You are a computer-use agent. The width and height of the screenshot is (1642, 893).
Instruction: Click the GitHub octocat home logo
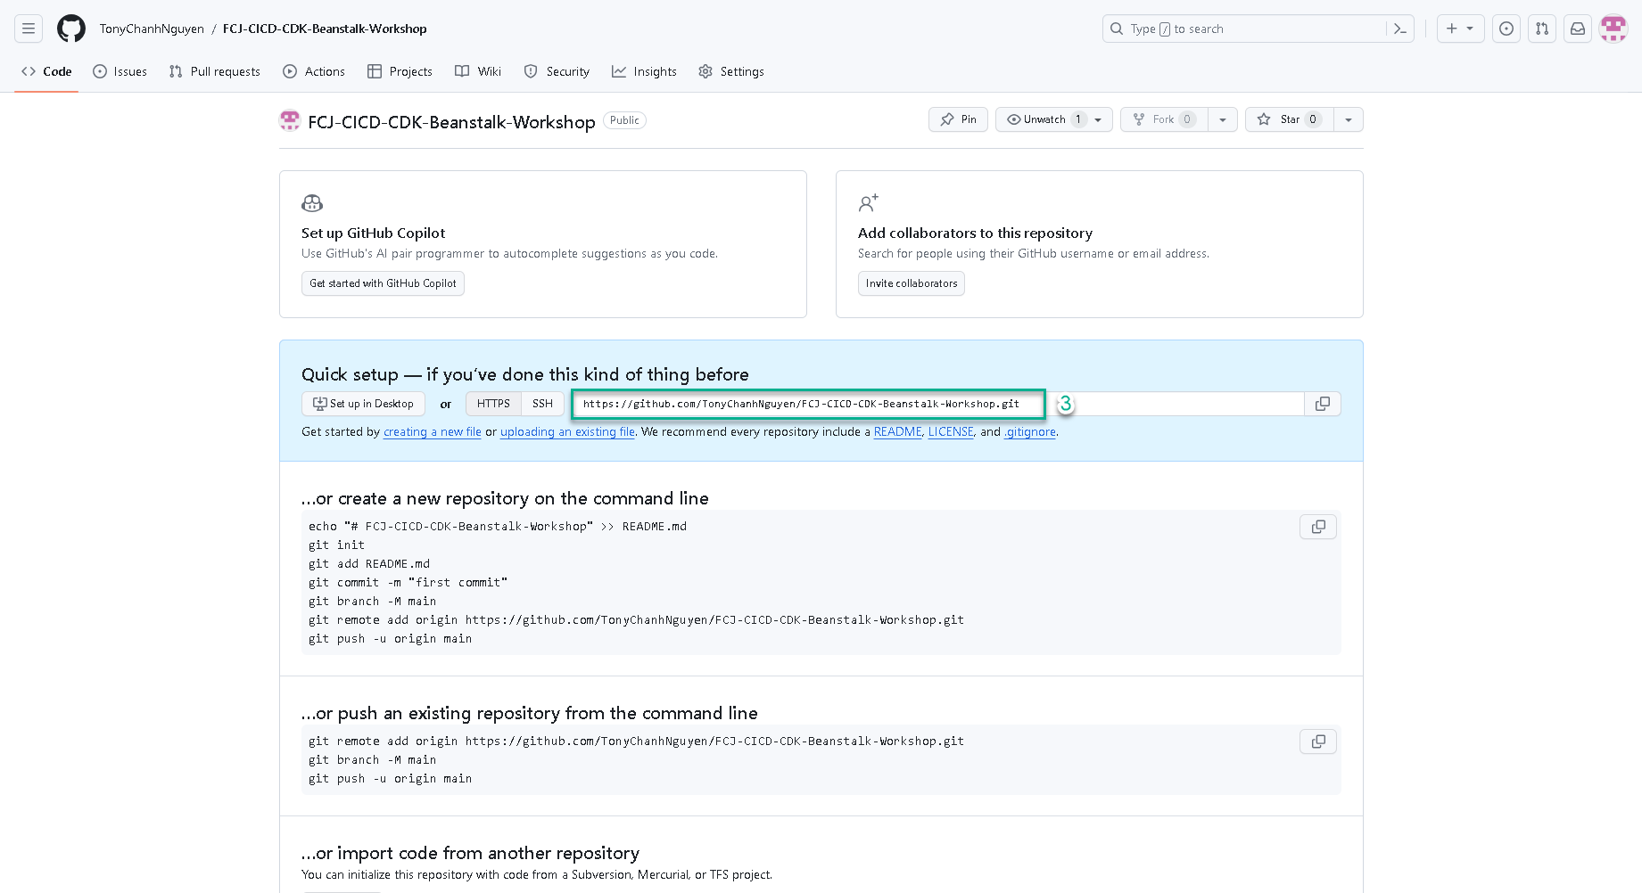tap(70, 28)
